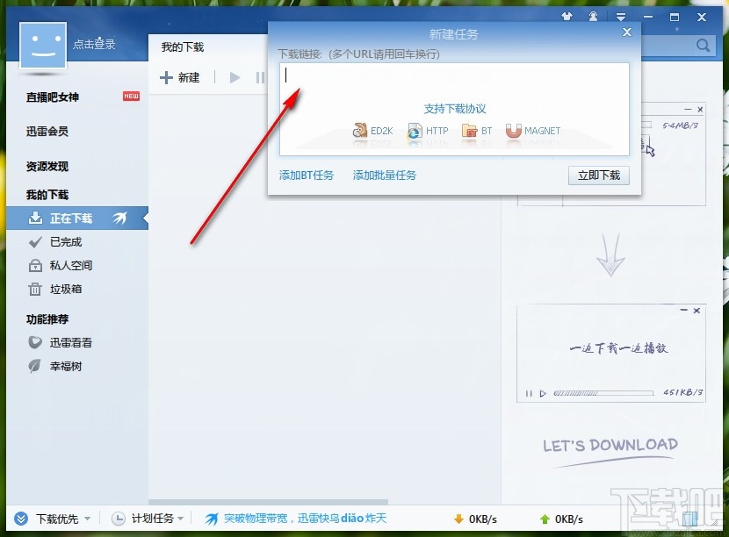Click the download link input field
Viewport: 729px width, 537px height.
[x=454, y=109]
